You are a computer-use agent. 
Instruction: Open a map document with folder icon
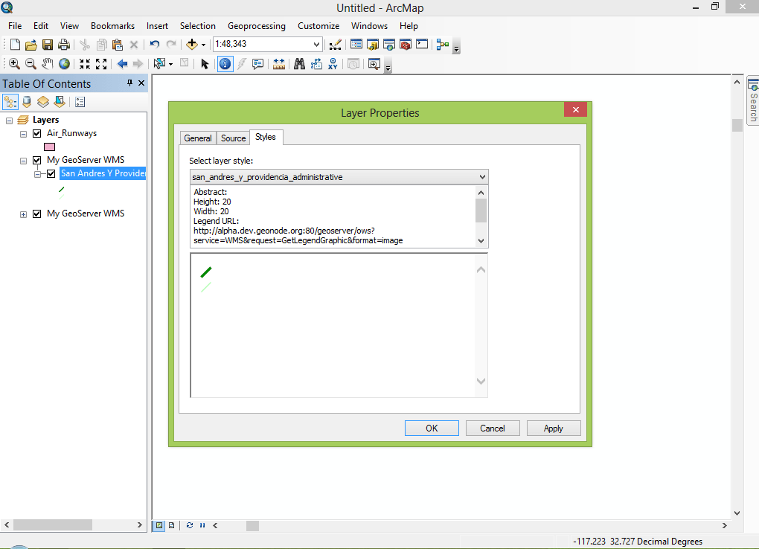(31, 45)
